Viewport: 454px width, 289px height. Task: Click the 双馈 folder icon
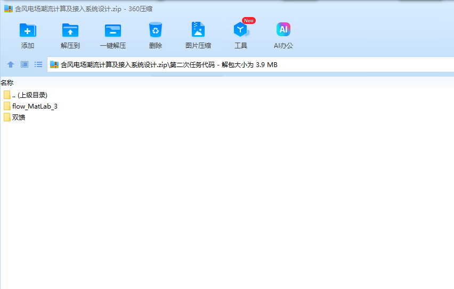pyautogui.click(x=7, y=117)
